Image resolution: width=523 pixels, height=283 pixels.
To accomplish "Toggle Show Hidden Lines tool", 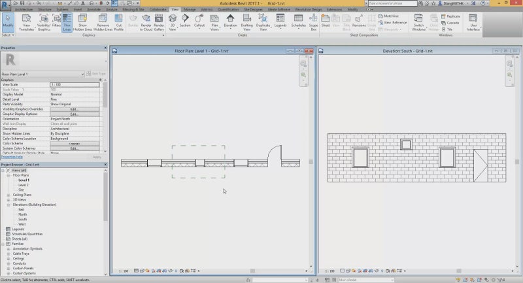I will [82, 22].
